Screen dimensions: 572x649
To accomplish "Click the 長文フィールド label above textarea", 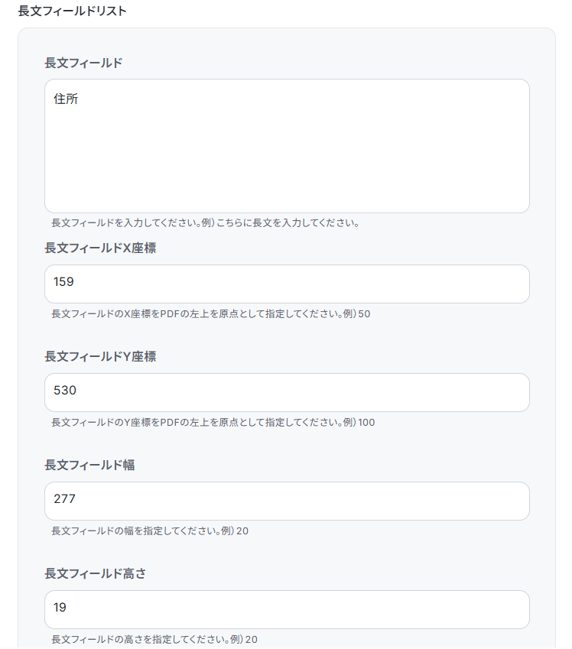I will coord(83,63).
